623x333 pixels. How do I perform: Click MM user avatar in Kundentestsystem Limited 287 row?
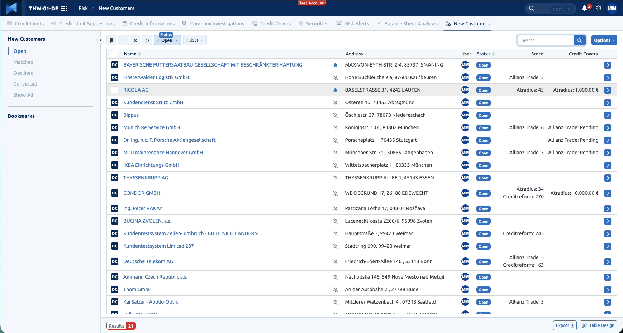pyautogui.click(x=465, y=246)
